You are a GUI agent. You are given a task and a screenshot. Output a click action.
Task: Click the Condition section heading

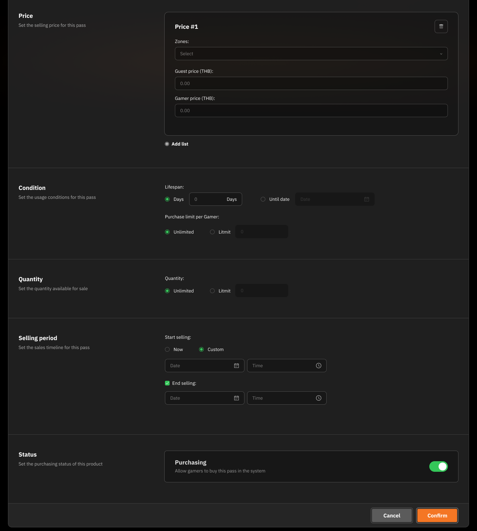[32, 188]
